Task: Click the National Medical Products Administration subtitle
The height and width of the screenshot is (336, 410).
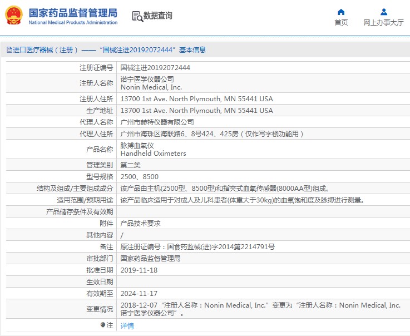Action: [x=73, y=22]
